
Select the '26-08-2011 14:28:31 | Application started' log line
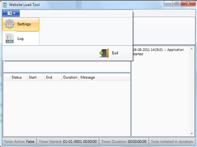coord(158,52)
